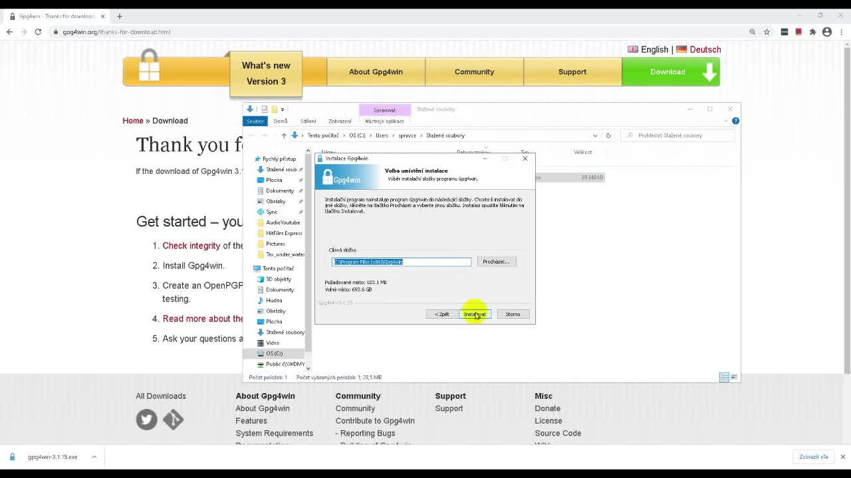Switch Explorer to details view icon

tap(724, 377)
